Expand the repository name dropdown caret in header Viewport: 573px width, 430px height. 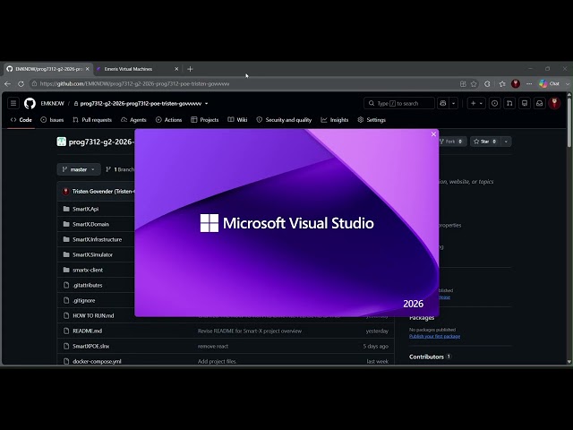tap(207, 104)
